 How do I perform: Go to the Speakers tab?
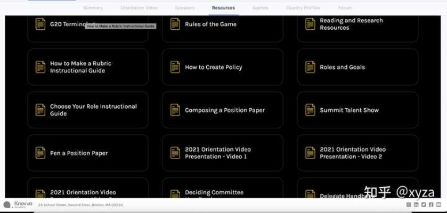pos(185,8)
